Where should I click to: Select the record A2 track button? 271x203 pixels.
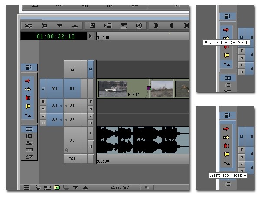coord(72,119)
